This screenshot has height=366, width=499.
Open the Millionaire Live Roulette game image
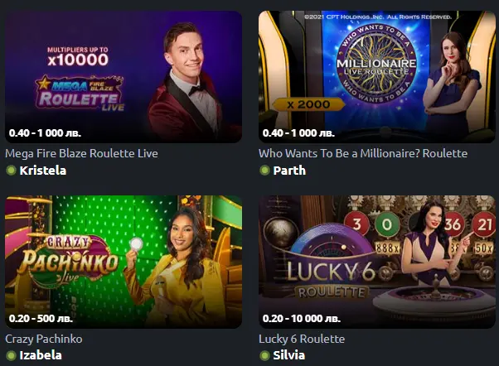pos(377,77)
